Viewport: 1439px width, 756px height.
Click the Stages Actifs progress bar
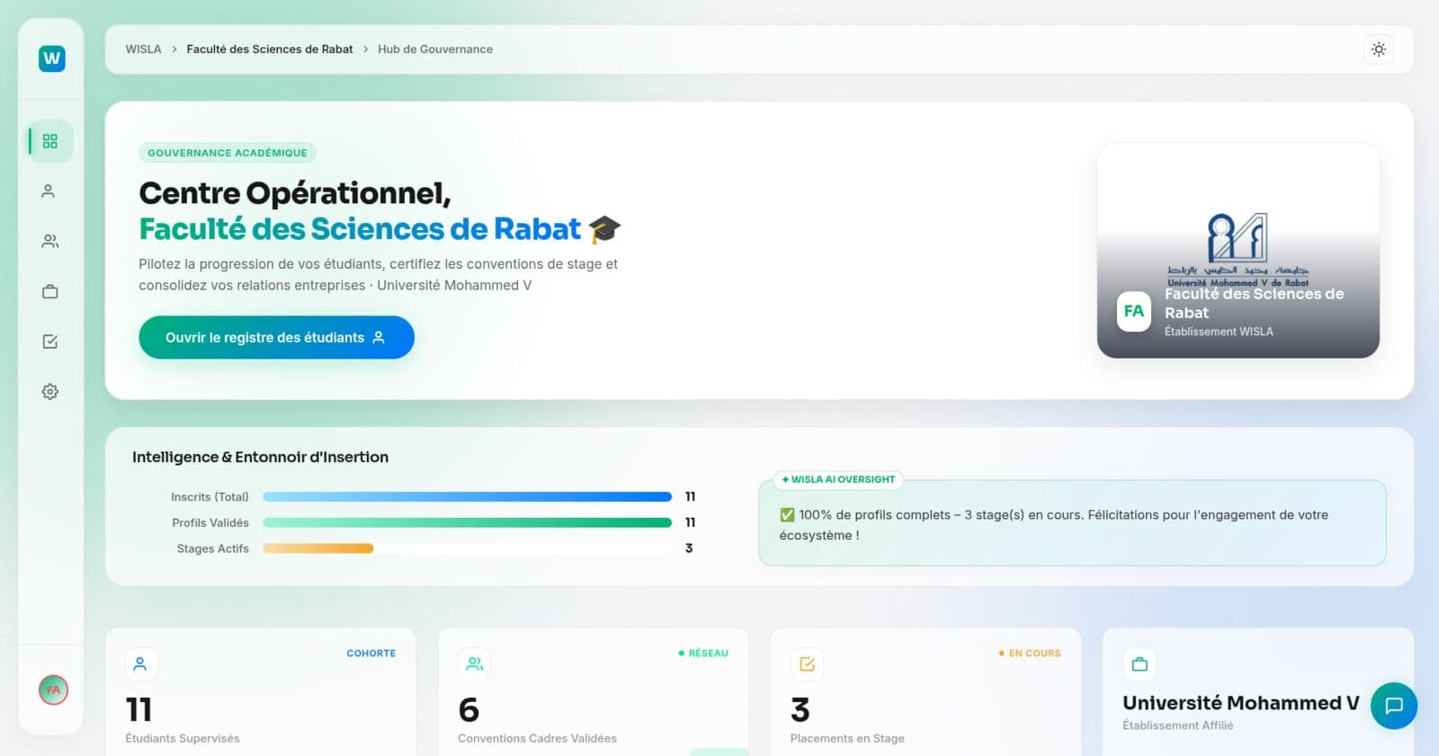pos(468,548)
